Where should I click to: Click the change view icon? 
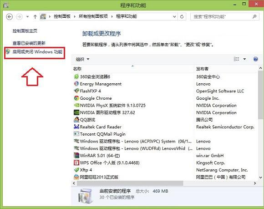(x=237, y=59)
